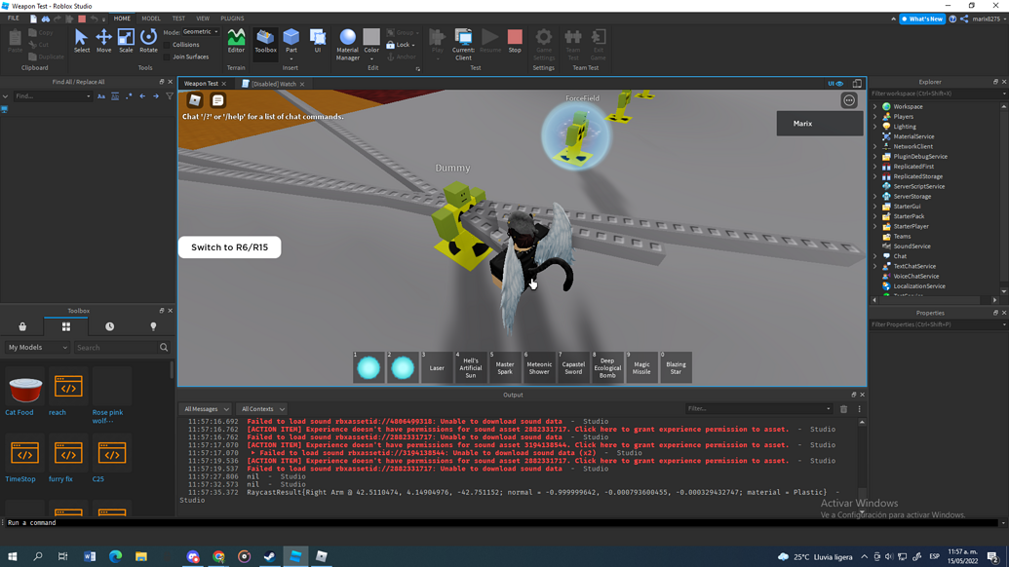Open Toolbox Recent clock tab
1009x567 pixels.
tap(109, 326)
